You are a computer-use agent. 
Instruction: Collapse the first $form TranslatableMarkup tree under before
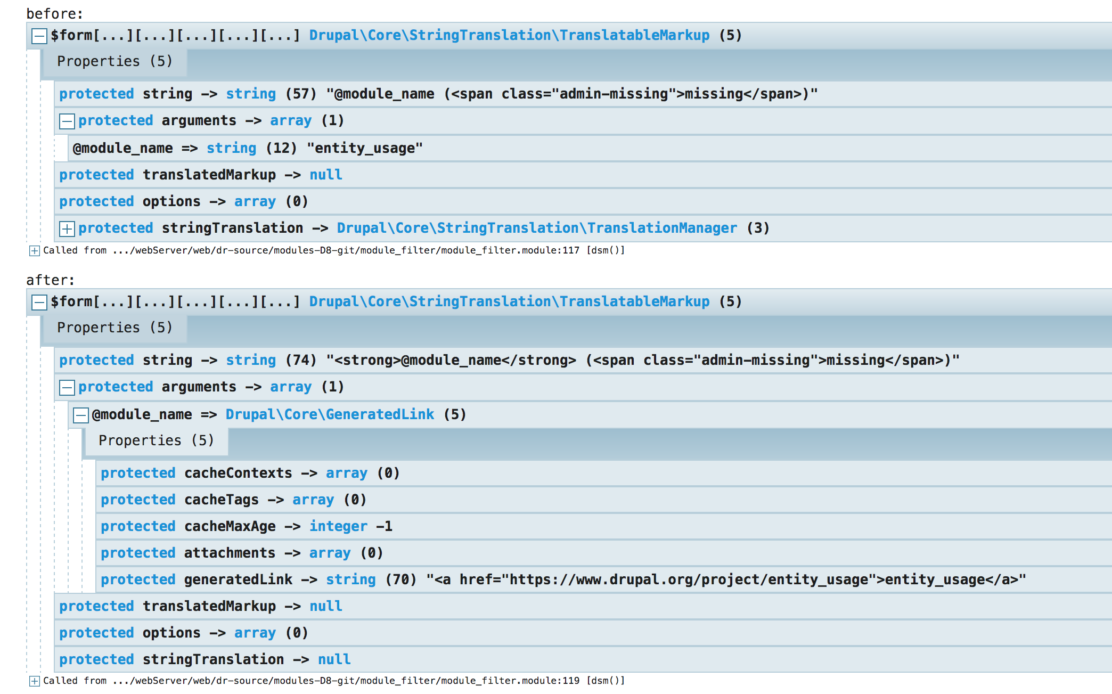(39, 36)
